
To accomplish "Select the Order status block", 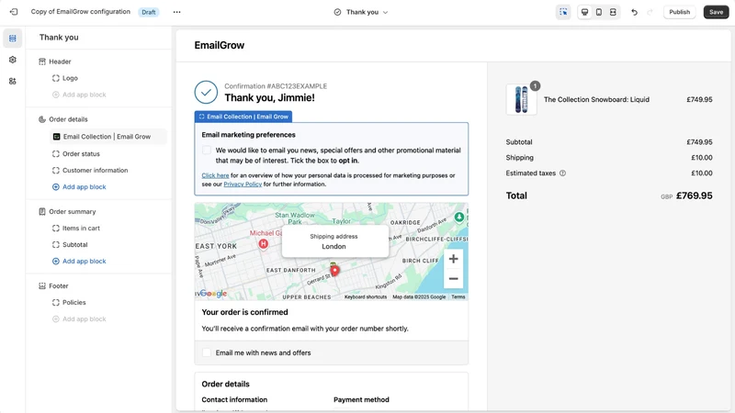I will pyautogui.click(x=81, y=153).
